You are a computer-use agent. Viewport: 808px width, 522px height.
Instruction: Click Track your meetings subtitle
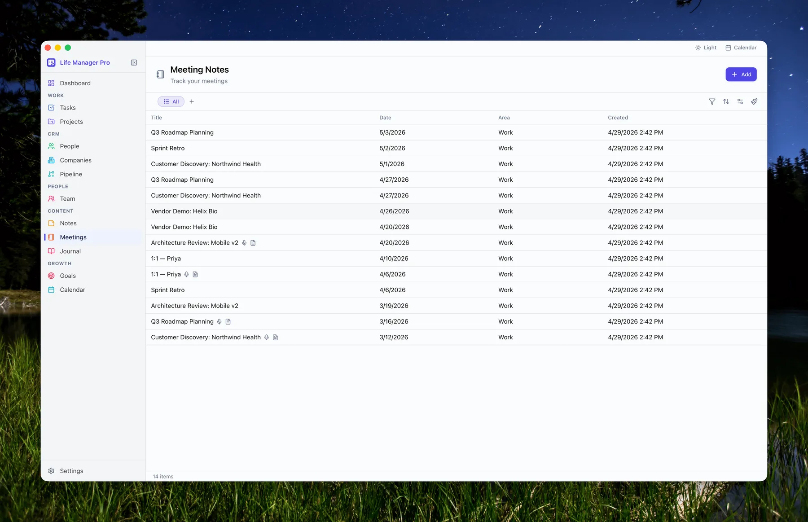coord(199,81)
